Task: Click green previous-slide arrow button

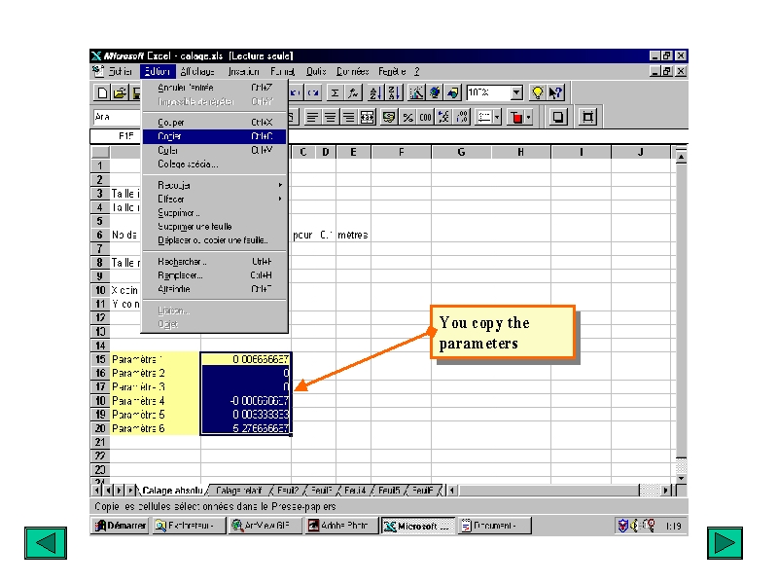Action: pos(46,543)
